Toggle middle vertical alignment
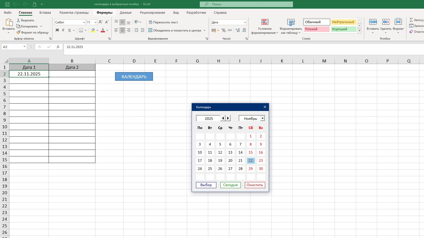The width and height of the screenshot is (424, 238). tap(122, 22)
